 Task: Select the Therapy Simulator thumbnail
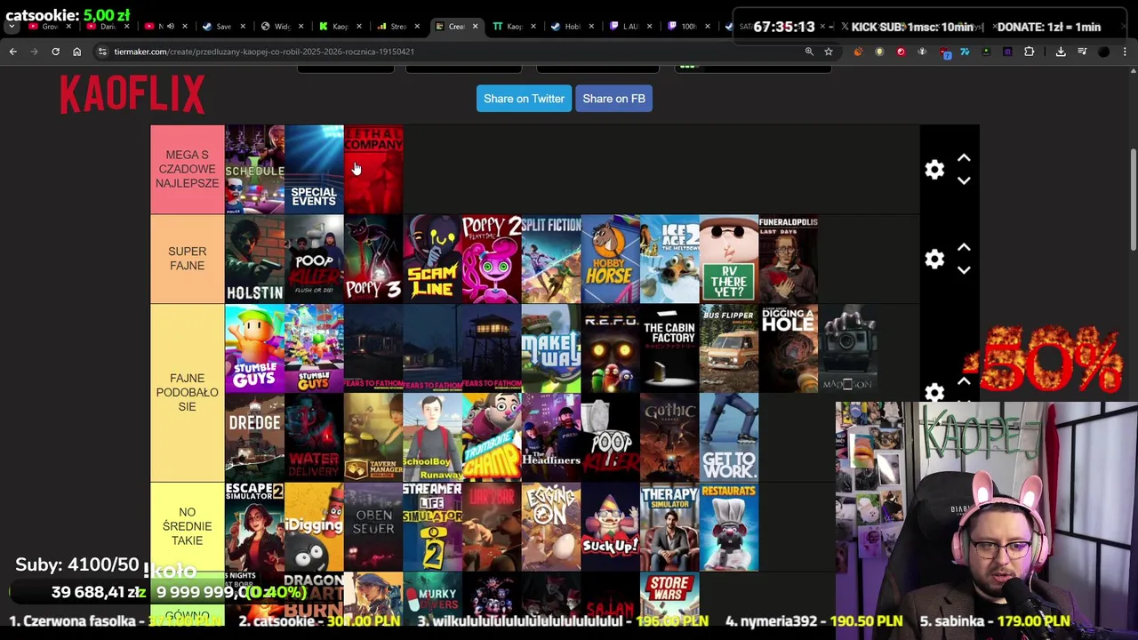tap(669, 526)
